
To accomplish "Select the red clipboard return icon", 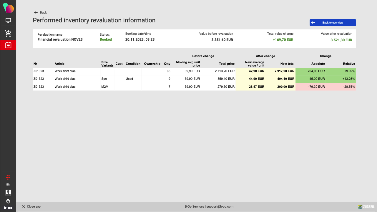I will (x=8, y=45).
